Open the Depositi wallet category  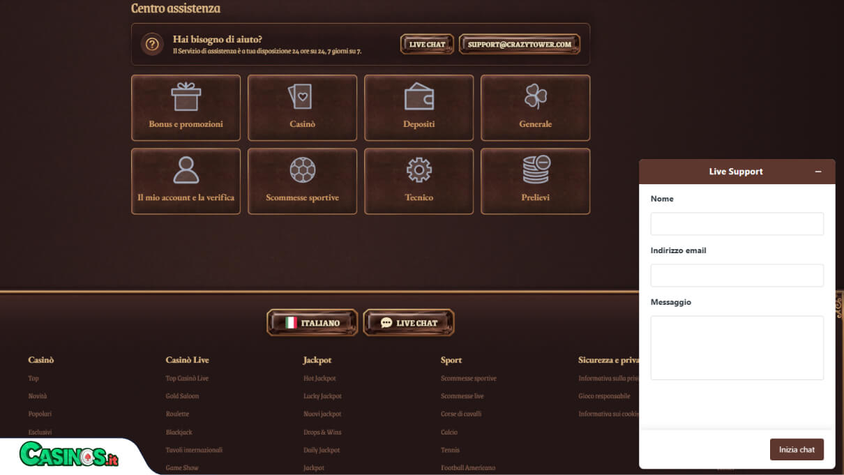point(419,108)
